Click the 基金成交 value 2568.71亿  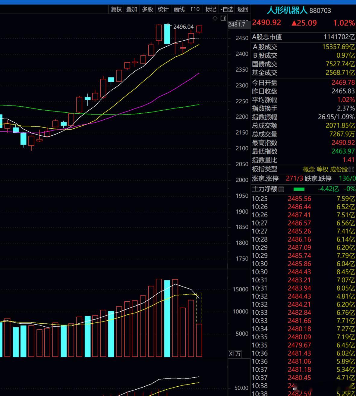click(x=340, y=73)
